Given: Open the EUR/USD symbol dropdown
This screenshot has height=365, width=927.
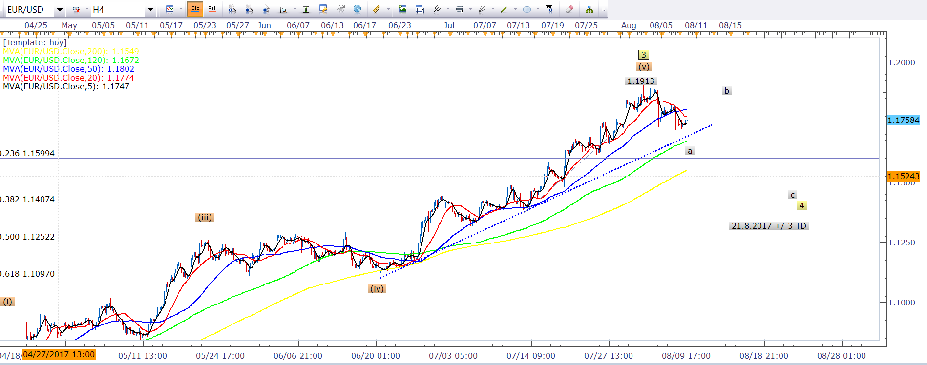Looking at the screenshot, I should (x=60, y=9).
